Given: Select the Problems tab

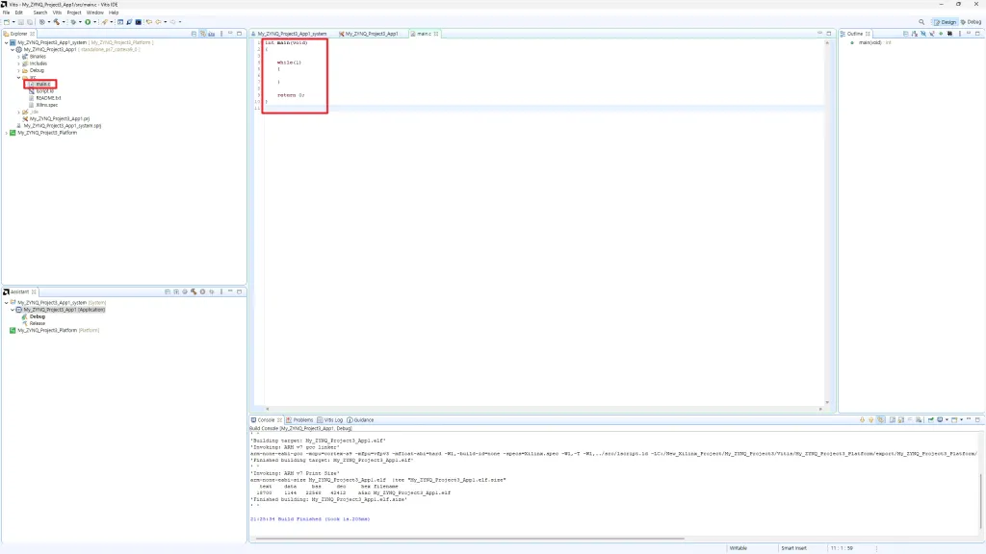Looking at the screenshot, I should (x=299, y=420).
